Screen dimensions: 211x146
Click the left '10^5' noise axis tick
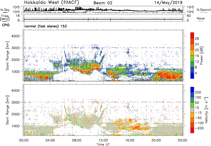pyautogui.click(x=16, y=7)
